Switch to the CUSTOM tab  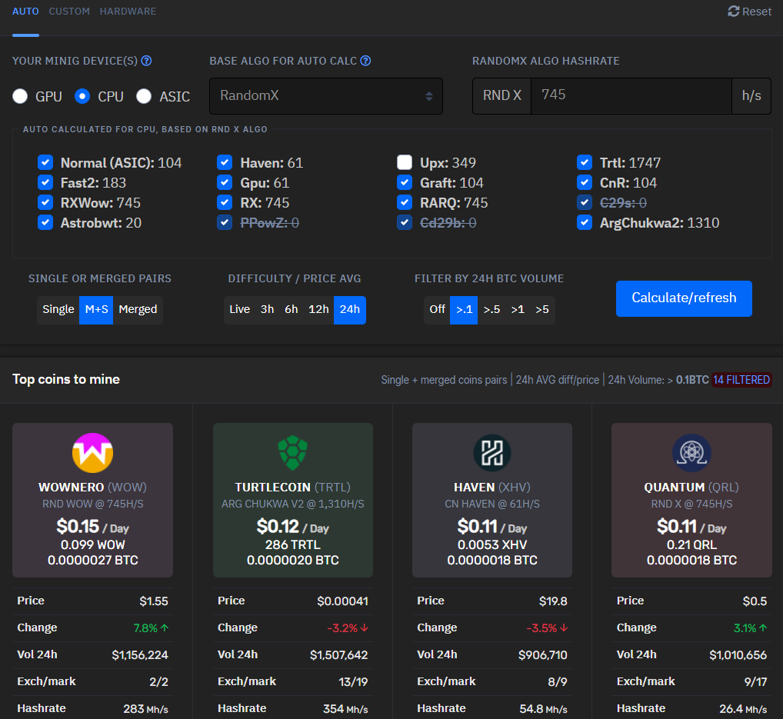click(69, 12)
